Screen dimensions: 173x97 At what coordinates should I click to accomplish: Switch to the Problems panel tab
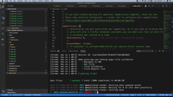point(53,51)
